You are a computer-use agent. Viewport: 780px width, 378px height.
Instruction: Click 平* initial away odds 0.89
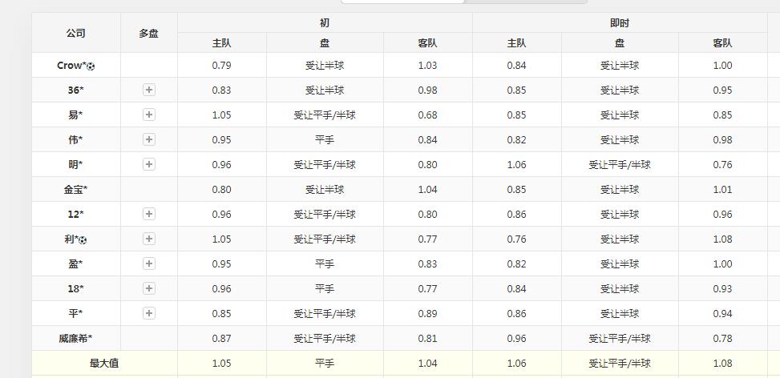click(428, 313)
